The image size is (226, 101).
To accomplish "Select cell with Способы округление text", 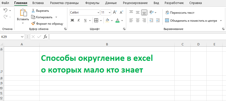I will (107, 64).
